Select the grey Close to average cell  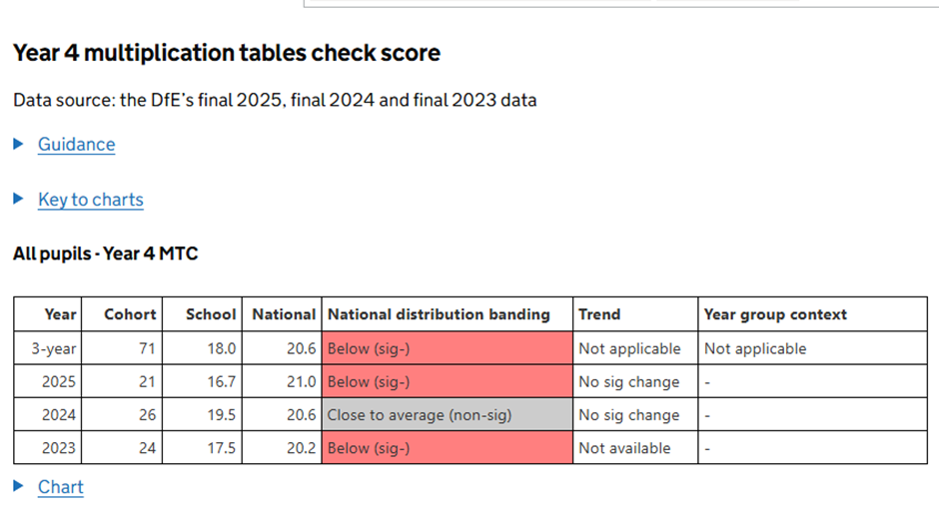pos(447,415)
